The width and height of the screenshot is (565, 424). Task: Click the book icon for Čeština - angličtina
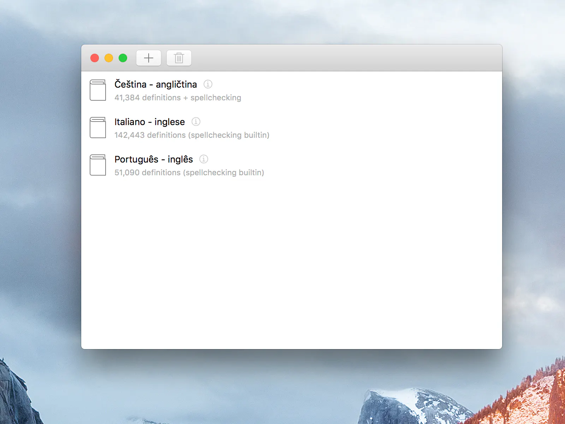point(98,90)
